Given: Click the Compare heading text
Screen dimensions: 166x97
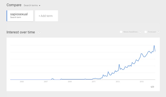Looking at the screenshot, I should [14, 5].
